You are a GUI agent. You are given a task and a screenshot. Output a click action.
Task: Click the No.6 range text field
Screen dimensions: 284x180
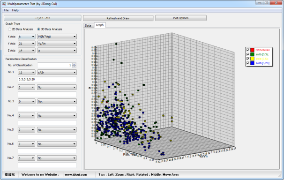47,151
